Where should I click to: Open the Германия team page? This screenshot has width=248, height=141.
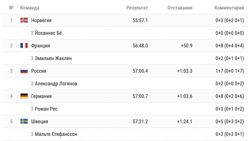pyautogui.click(x=41, y=96)
